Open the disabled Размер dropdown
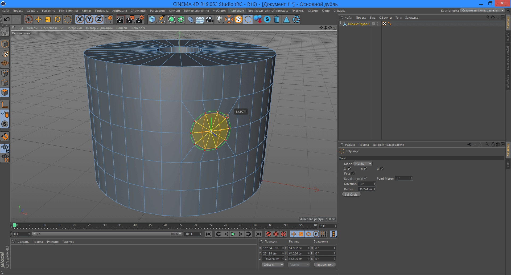This screenshot has width=511, height=275. (299, 265)
